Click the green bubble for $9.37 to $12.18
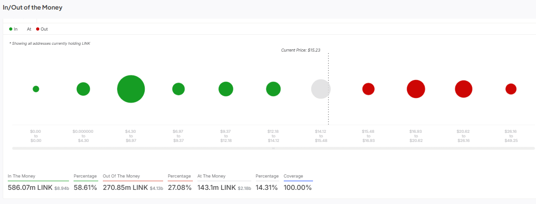 [226, 89]
